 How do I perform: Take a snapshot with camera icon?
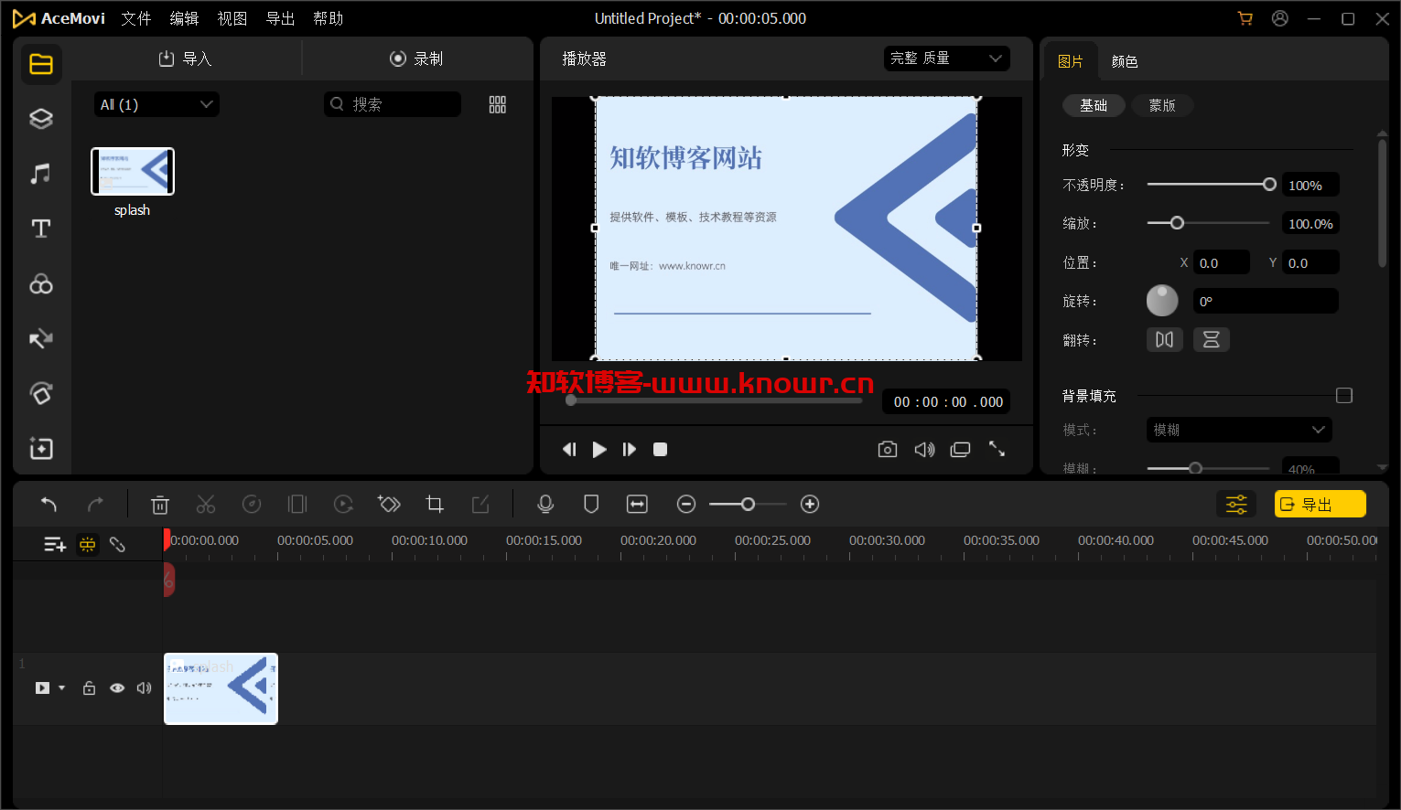click(888, 449)
